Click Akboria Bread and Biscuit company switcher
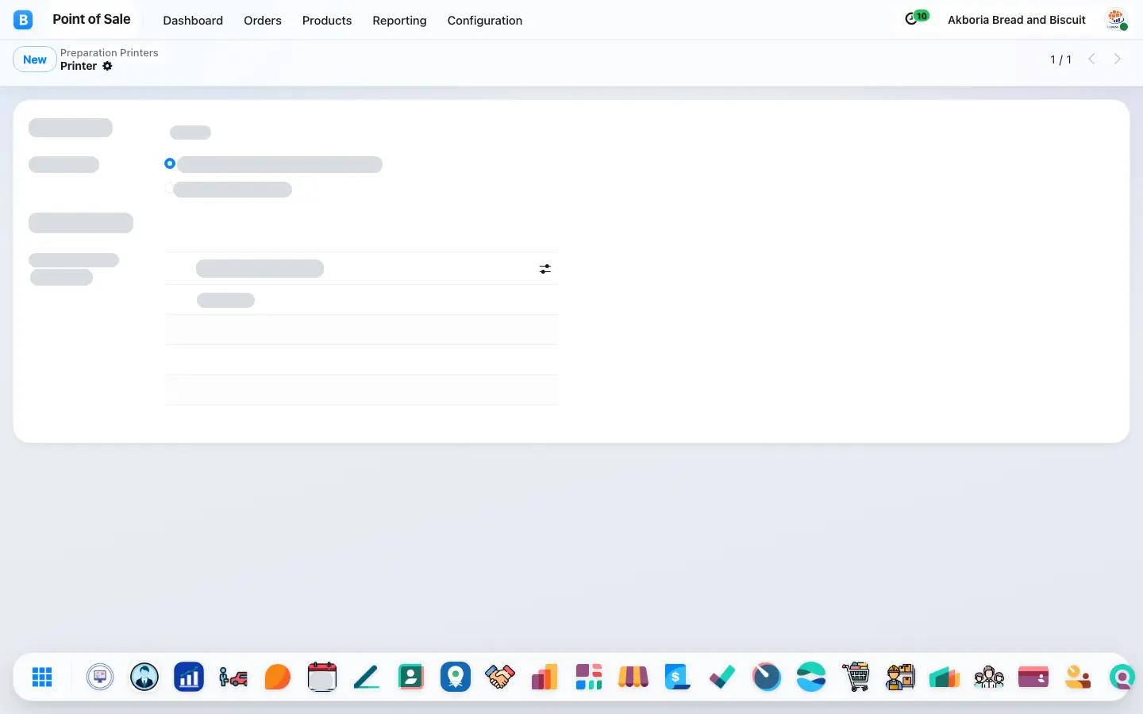1143x714 pixels. click(1017, 20)
